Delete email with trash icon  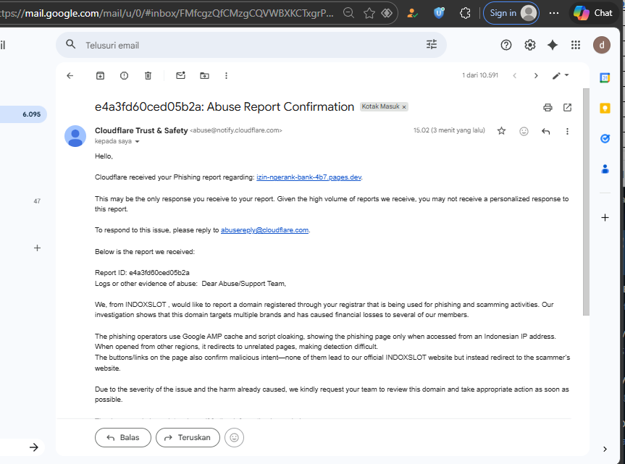click(x=148, y=76)
